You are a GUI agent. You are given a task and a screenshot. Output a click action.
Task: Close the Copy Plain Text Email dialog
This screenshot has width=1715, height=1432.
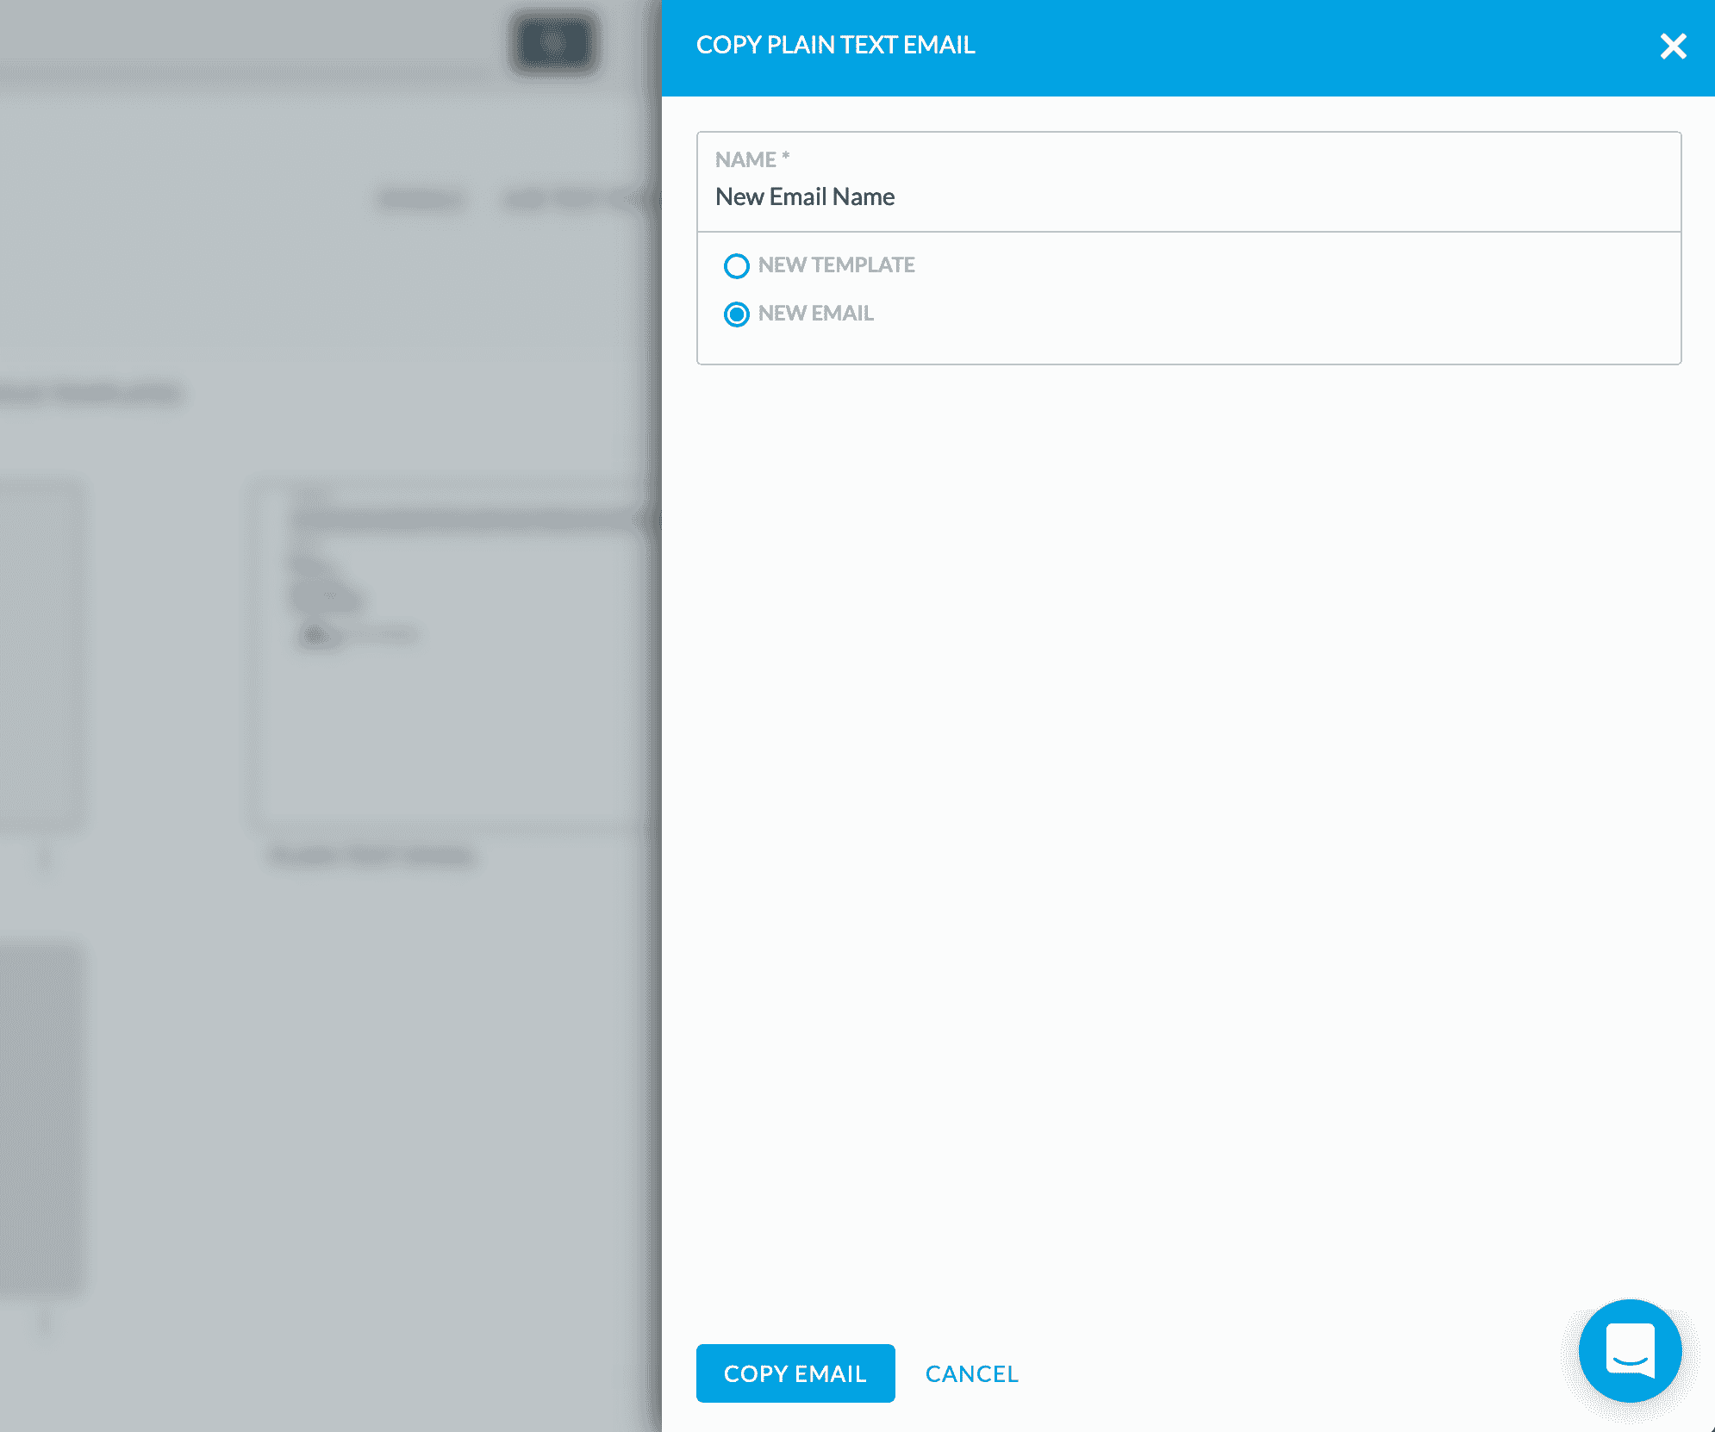[x=1673, y=47]
